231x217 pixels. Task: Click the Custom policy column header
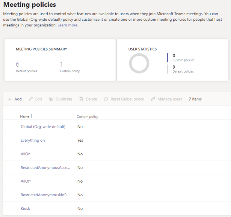88,117
